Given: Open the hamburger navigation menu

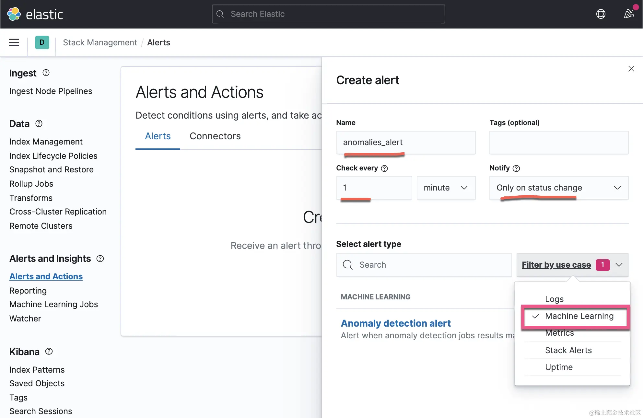Looking at the screenshot, I should point(14,42).
